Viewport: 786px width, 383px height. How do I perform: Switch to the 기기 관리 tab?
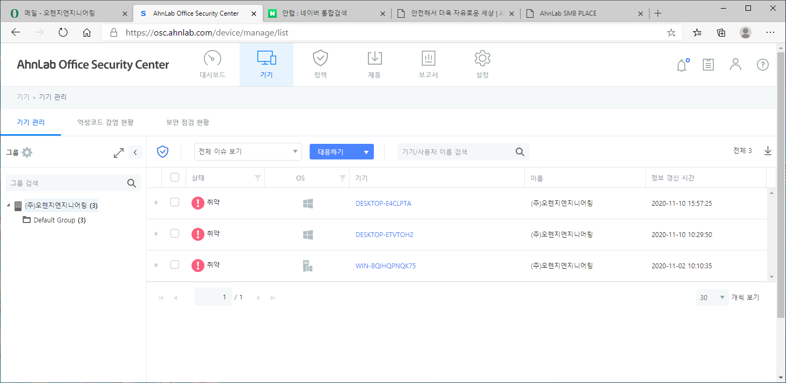[31, 122]
